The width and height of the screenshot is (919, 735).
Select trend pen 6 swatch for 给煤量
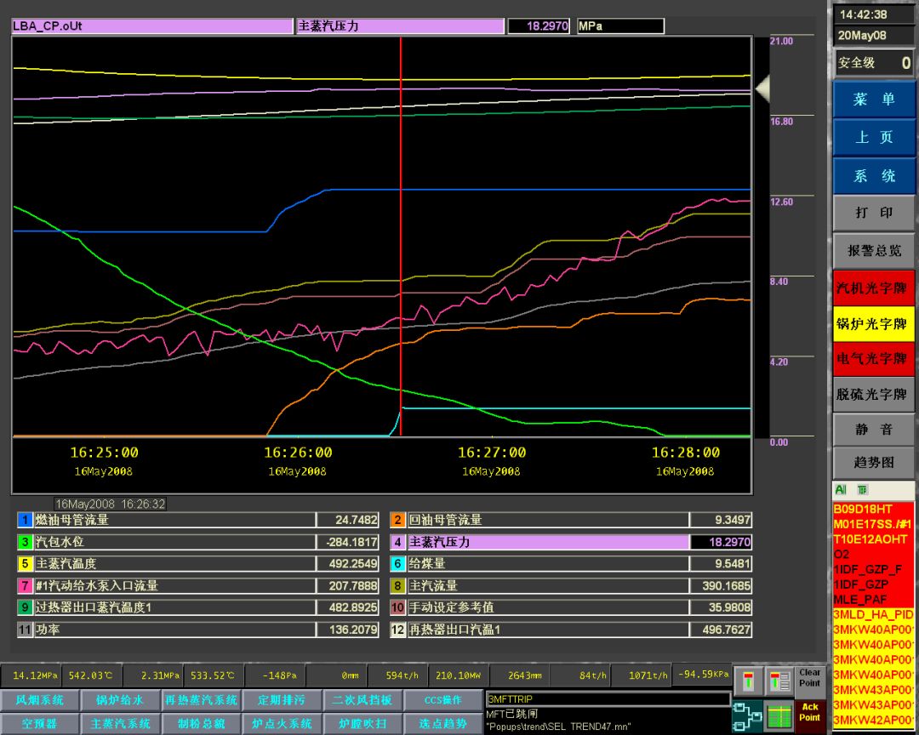click(397, 564)
